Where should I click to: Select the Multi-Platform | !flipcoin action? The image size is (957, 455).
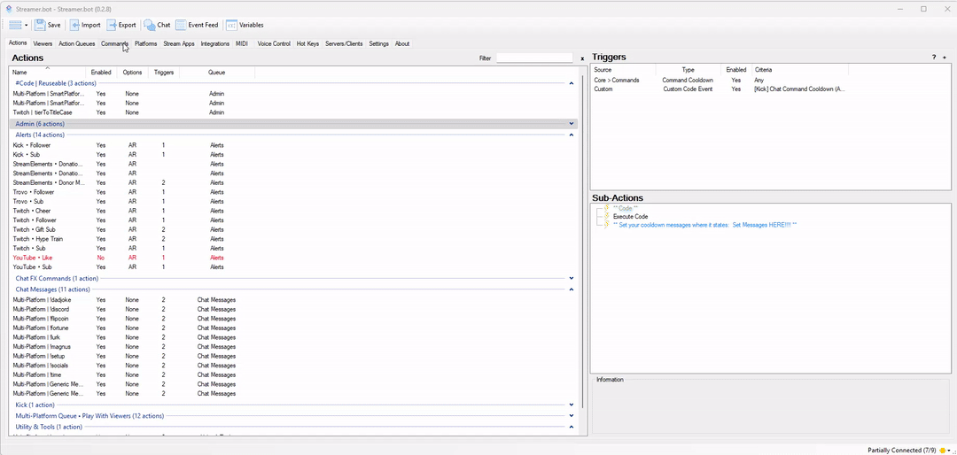43,319
